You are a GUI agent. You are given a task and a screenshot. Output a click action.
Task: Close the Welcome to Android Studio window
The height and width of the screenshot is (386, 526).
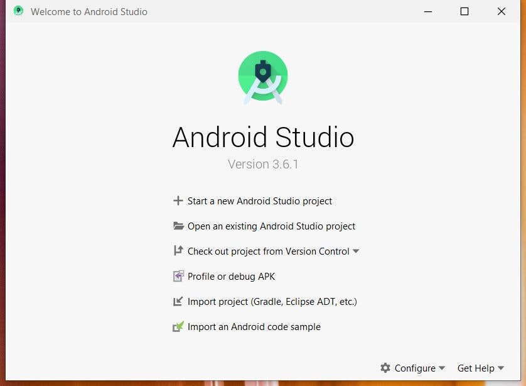pos(501,11)
